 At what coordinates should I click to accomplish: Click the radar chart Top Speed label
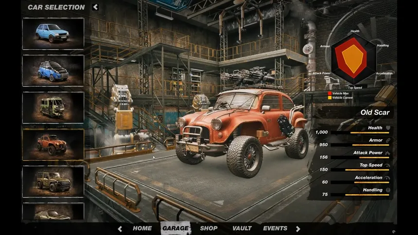[355, 88]
